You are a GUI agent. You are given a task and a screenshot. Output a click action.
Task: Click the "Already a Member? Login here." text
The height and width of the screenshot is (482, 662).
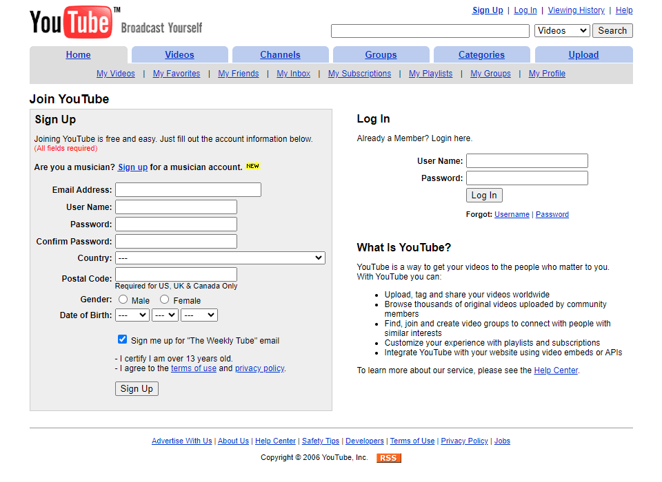tap(414, 138)
